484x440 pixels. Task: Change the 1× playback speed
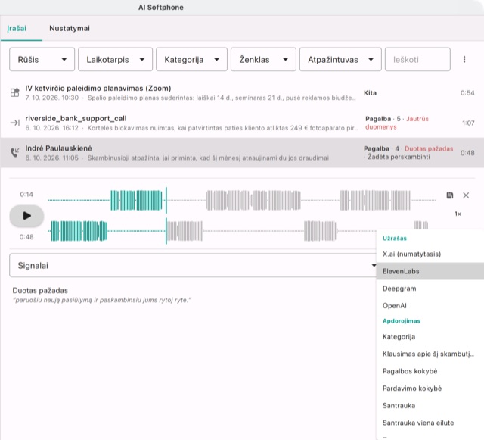point(458,214)
